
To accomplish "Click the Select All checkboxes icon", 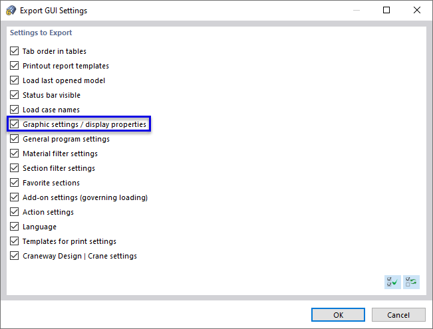I will [x=392, y=282].
